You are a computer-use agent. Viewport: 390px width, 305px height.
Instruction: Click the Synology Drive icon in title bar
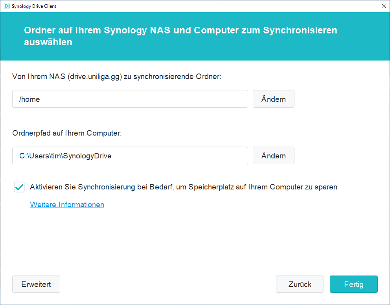(x=6, y=6)
